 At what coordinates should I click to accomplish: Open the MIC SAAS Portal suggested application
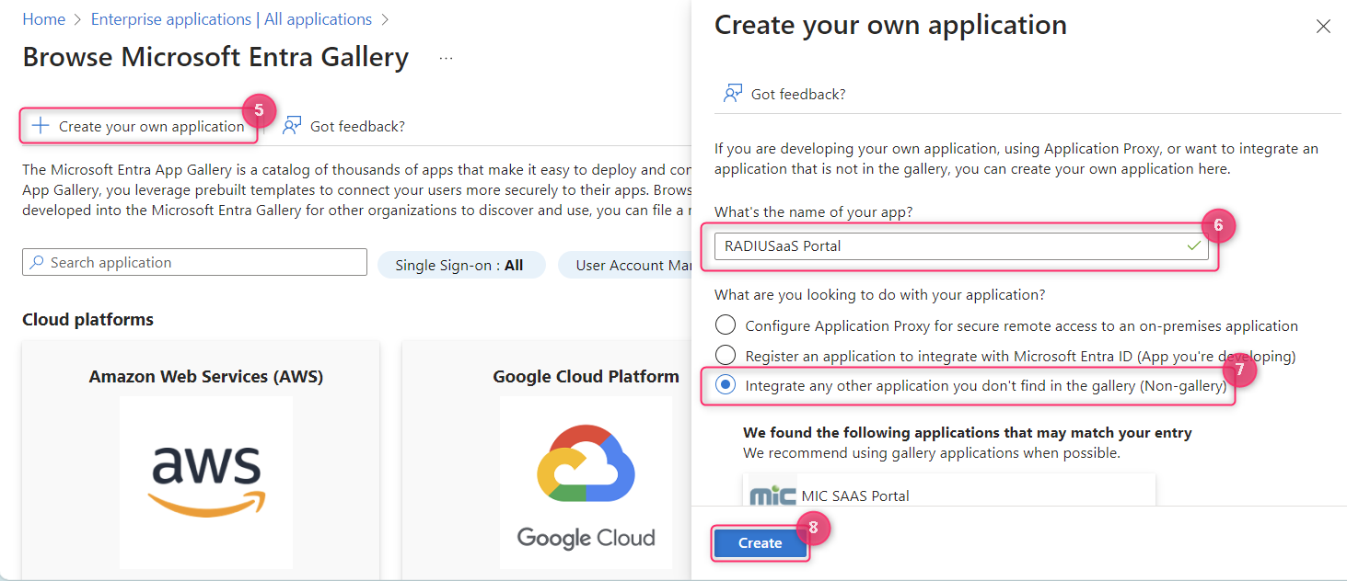pyautogui.click(x=855, y=496)
